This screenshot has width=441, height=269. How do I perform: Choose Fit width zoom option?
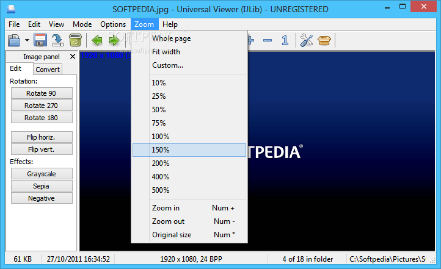point(189,52)
